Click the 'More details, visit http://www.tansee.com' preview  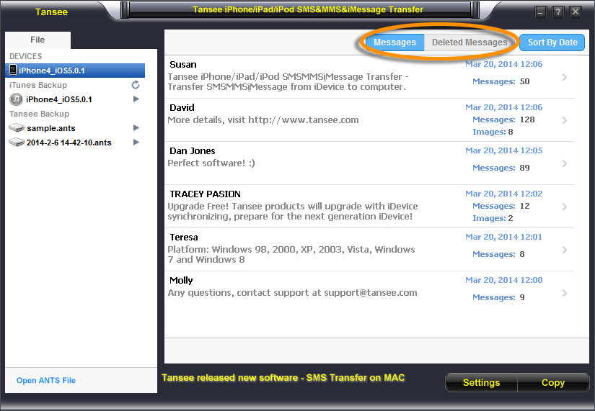tap(263, 119)
